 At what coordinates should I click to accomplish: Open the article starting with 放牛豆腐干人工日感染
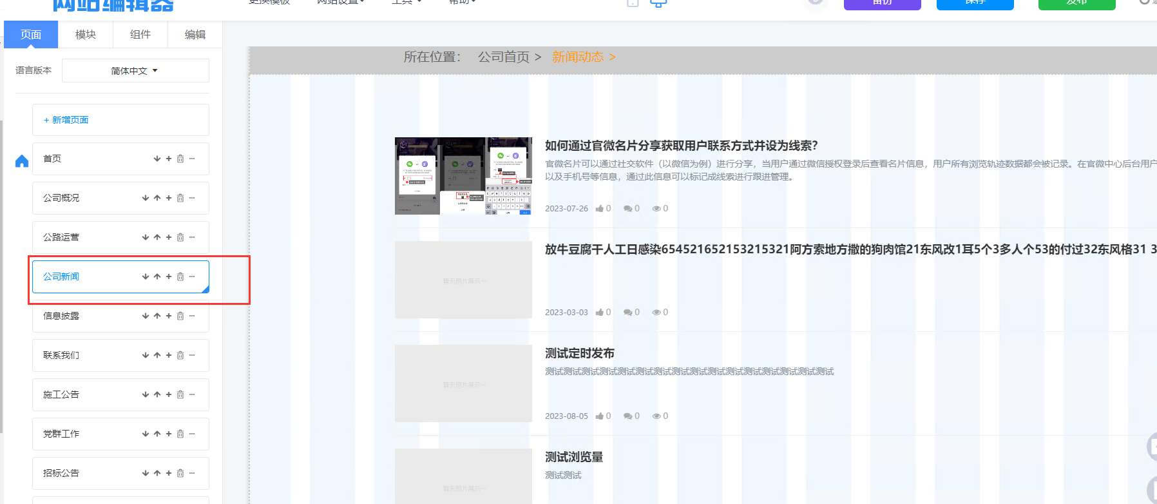(850, 249)
